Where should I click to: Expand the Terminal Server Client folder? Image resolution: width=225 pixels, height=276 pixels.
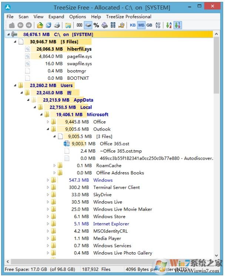(48, 187)
